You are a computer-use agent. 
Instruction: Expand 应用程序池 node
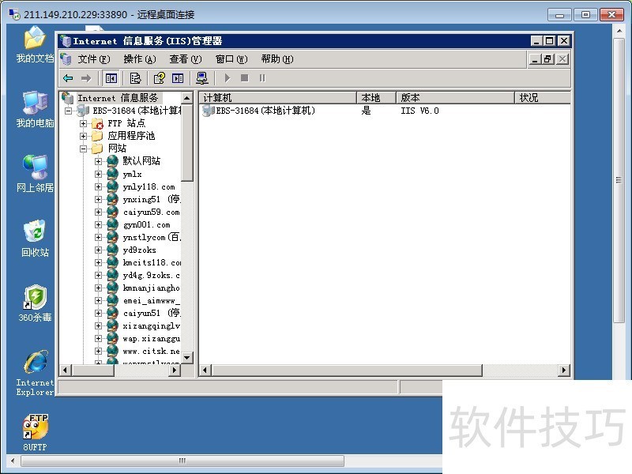(83, 136)
